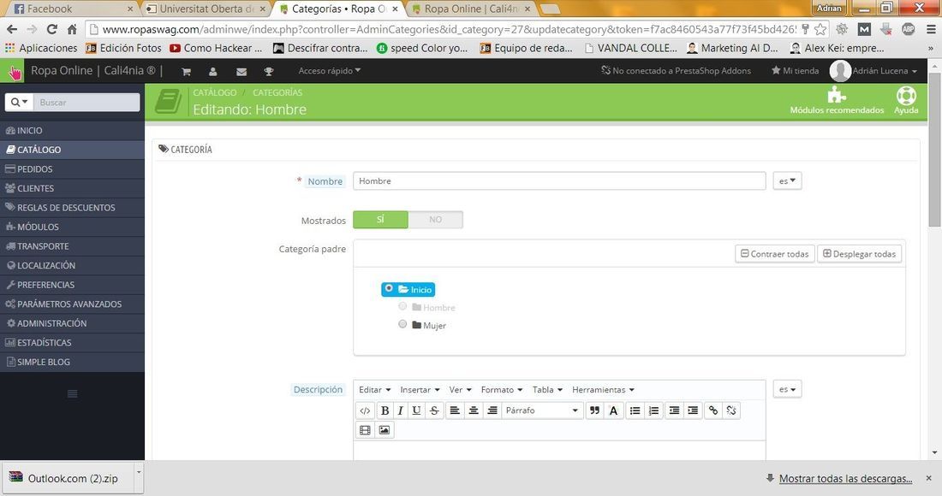The width and height of the screenshot is (942, 496).
Task: Open text color tool in editor
Action: coord(613,410)
